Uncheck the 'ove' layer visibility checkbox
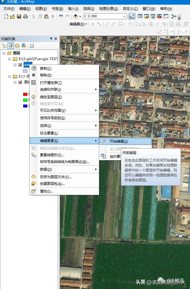 tap(20, 65)
